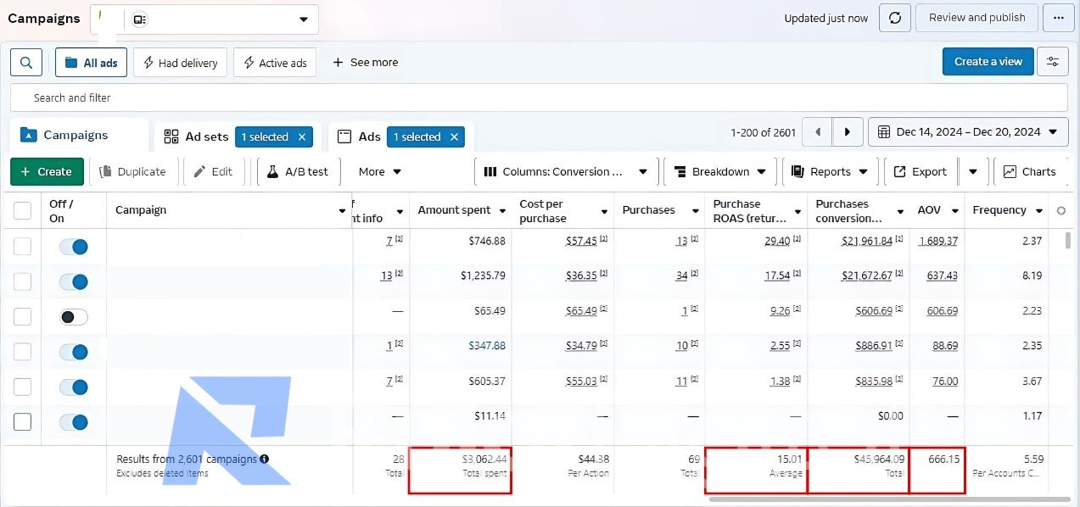Viewport: 1080px width, 507px height.
Task: Switch to the Ad sets tab
Action: [x=198, y=136]
